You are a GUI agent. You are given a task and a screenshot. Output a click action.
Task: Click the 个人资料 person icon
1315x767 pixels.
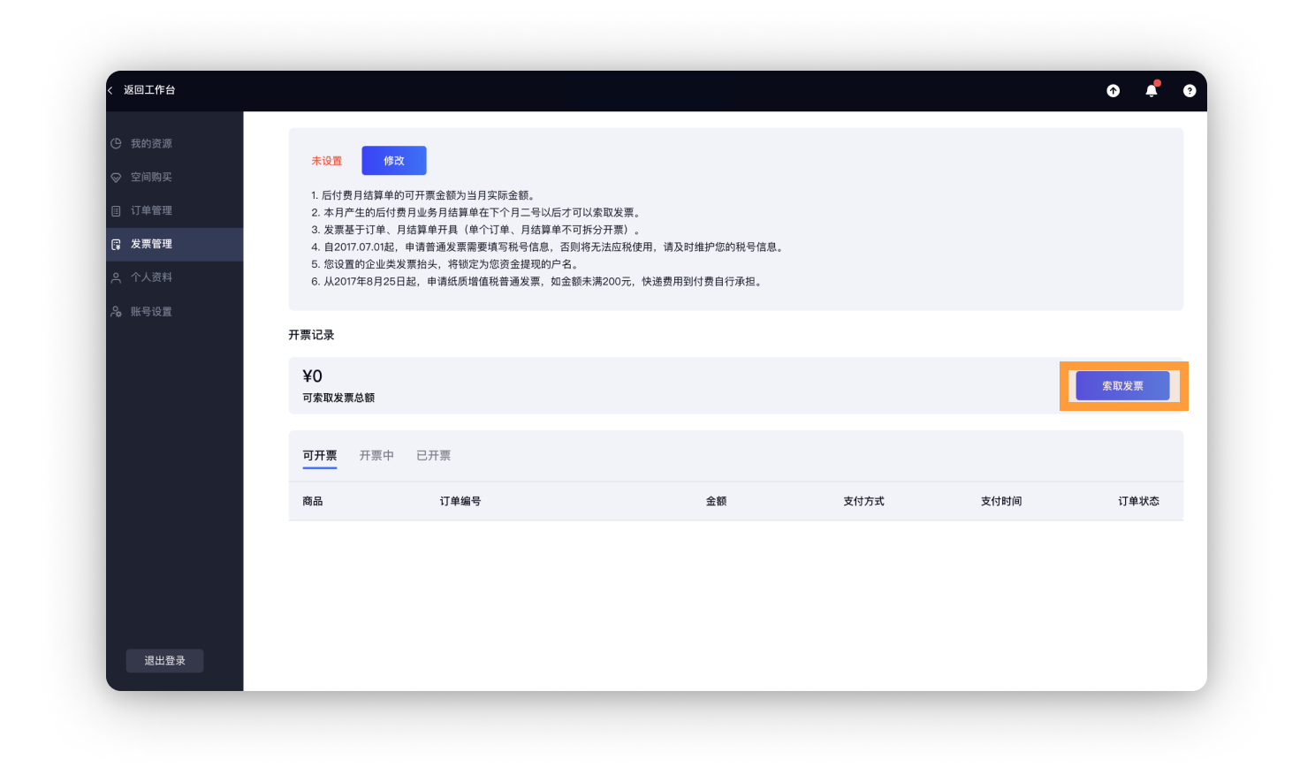(116, 277)
